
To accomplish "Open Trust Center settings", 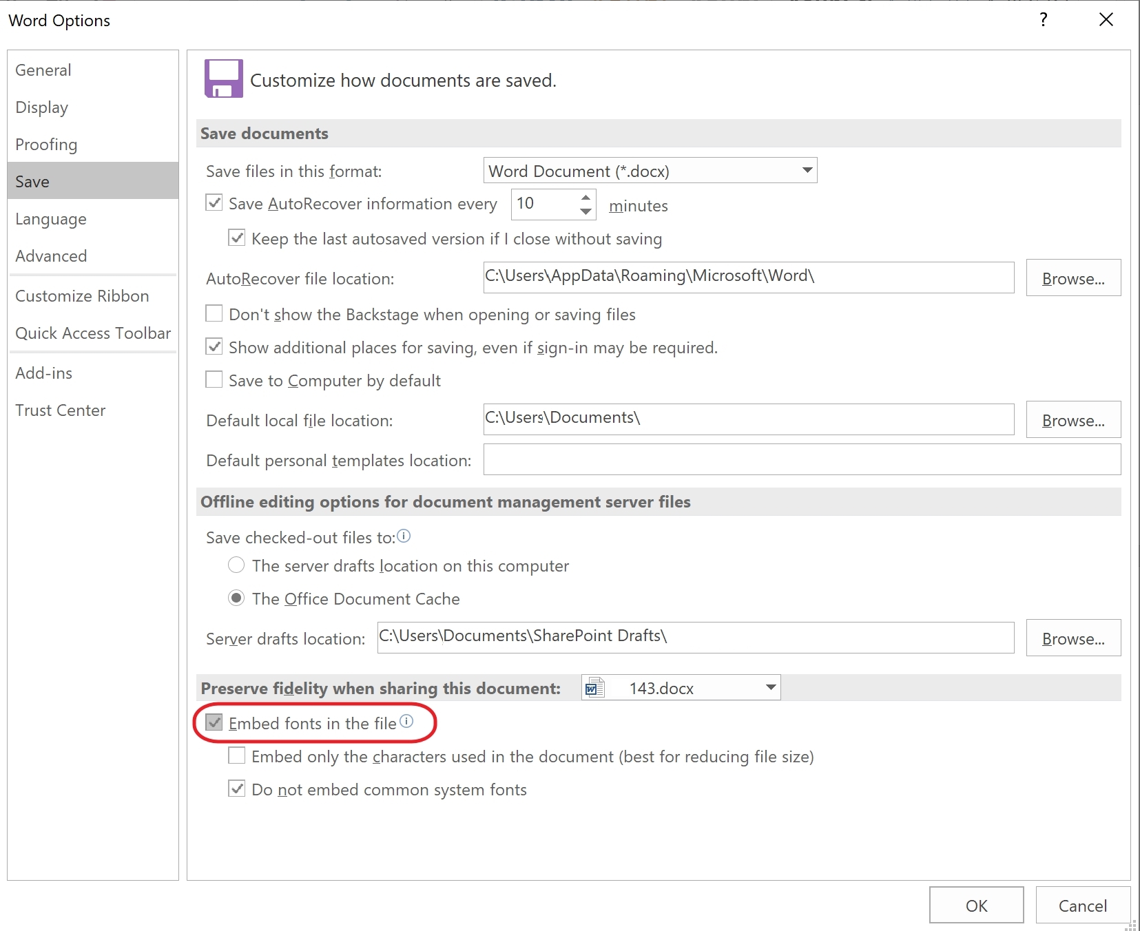I will [x=93, y=410].
